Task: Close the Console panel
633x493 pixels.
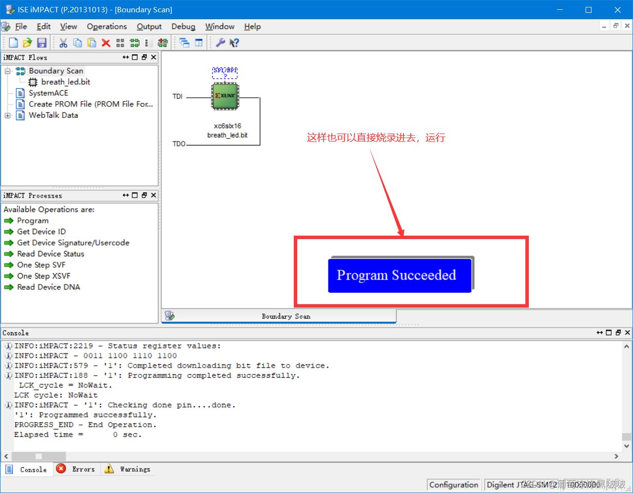Action: pyautogui.click(x=628, y=333)
